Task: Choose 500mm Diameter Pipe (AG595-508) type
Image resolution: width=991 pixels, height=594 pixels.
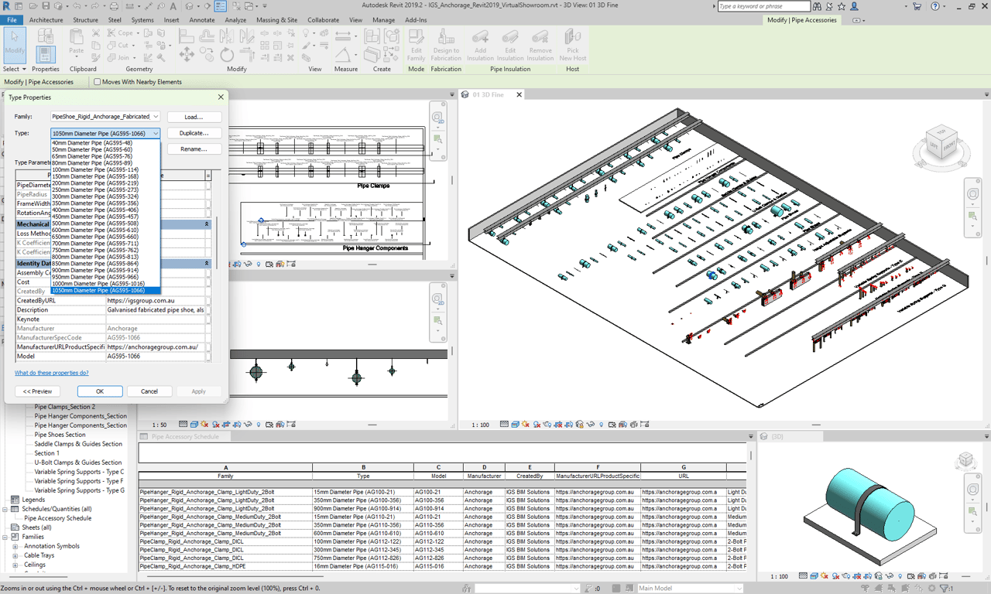Action: [x=95, y=224]
